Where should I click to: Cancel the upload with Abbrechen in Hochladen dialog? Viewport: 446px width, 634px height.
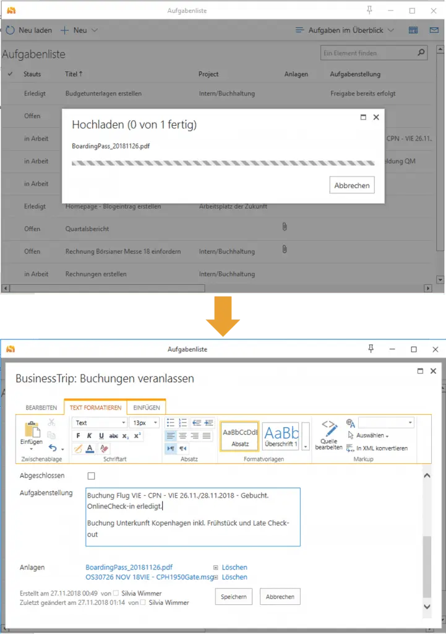click(352, 185)
